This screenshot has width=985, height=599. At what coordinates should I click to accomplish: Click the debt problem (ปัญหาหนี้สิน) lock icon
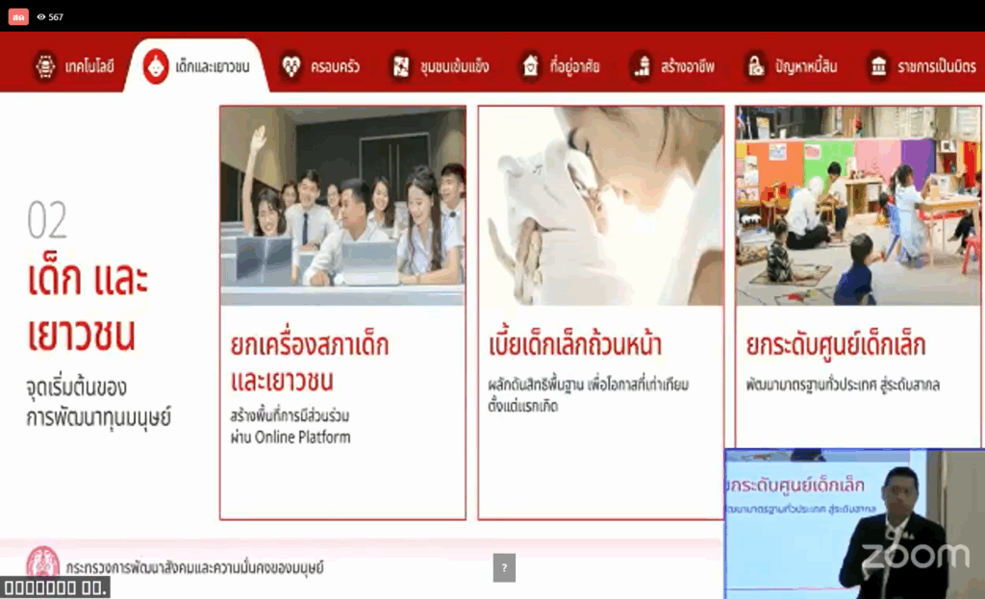[x=756, y=66]
